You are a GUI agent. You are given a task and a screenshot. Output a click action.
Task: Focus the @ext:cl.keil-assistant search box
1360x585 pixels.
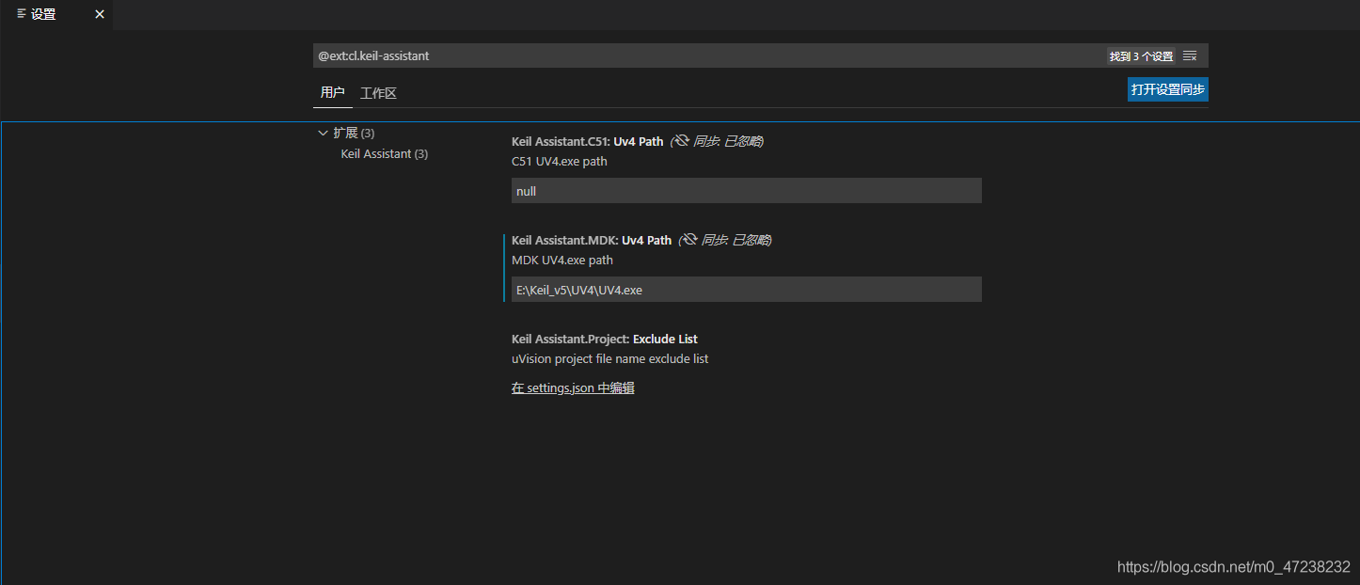coord(705,55)
